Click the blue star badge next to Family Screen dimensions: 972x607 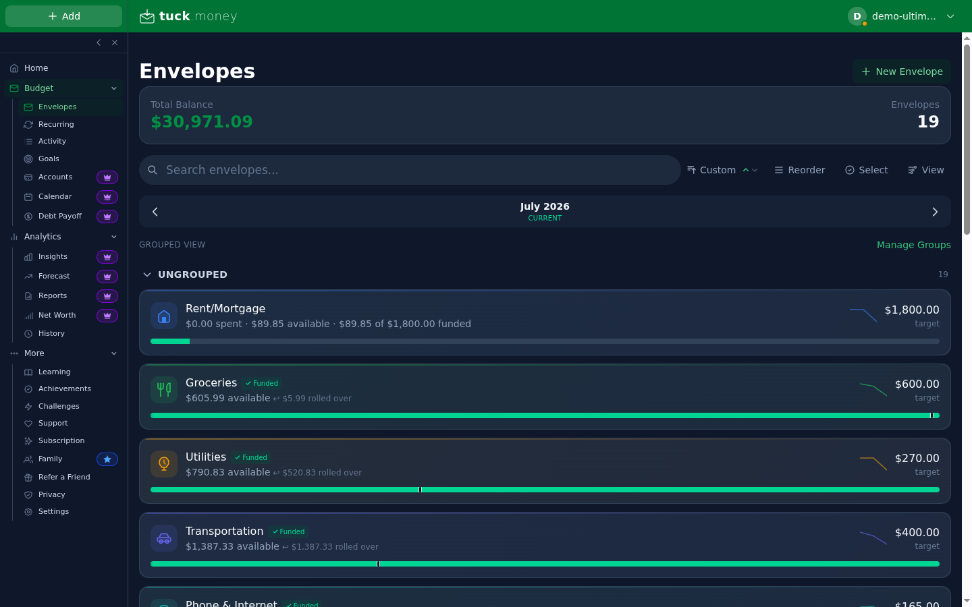coord(107,459)
